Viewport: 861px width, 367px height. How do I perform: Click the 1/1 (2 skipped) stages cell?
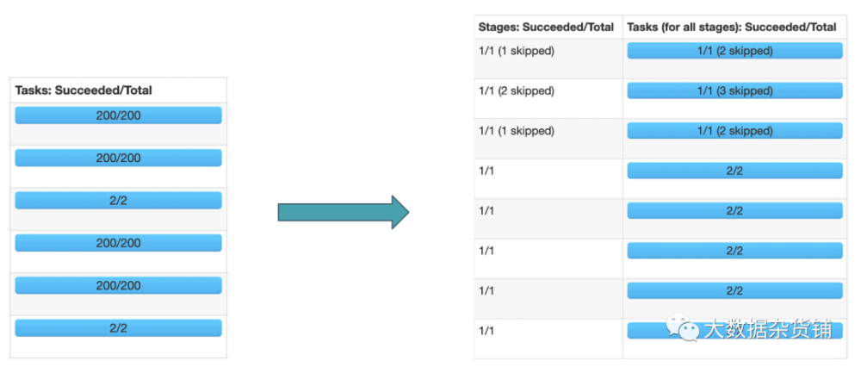point(516,91)
